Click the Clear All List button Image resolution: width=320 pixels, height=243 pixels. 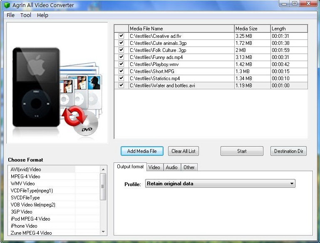[184, 151]
